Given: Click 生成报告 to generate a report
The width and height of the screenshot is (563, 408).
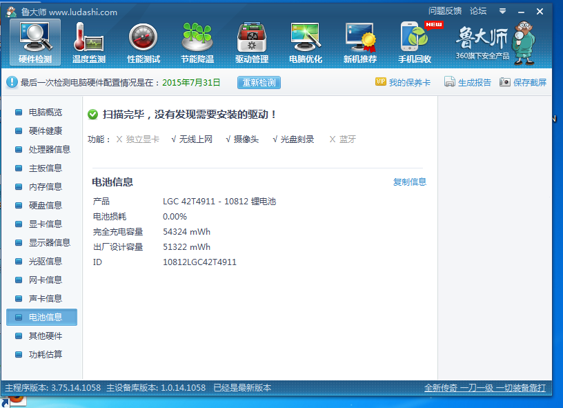Looking at the screenshot, I should 474,83.
